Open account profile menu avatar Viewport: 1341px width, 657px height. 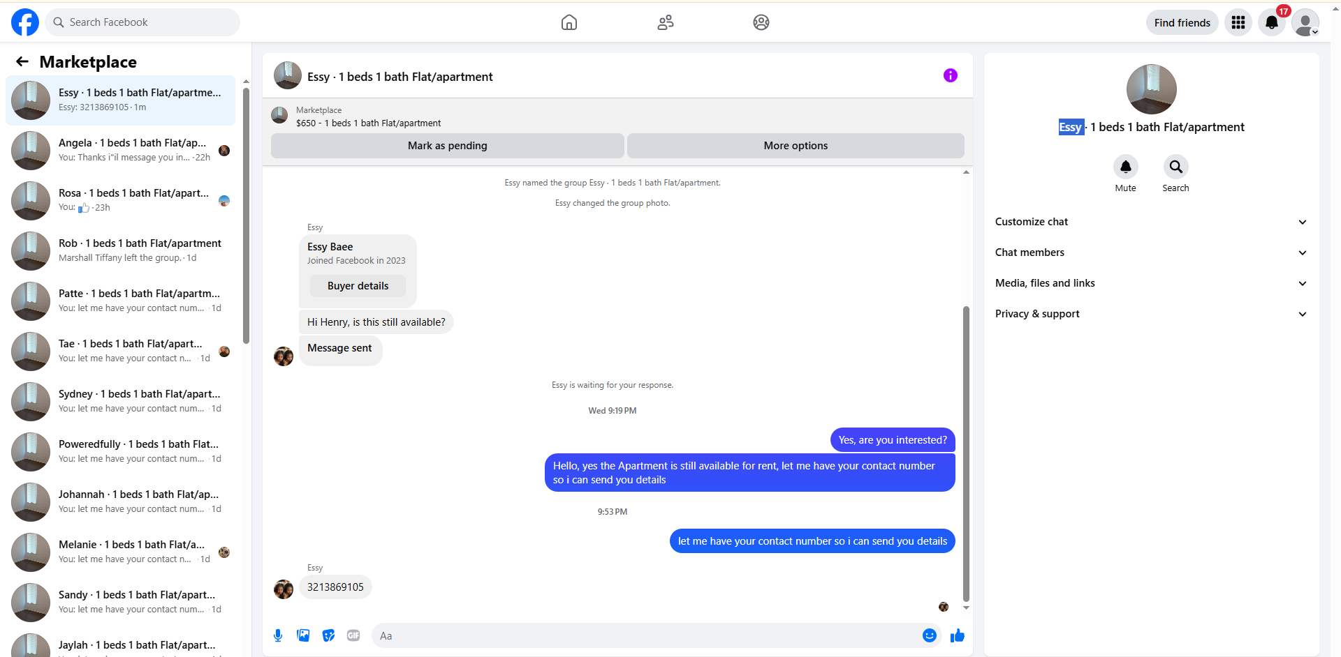coord(1305,22)
